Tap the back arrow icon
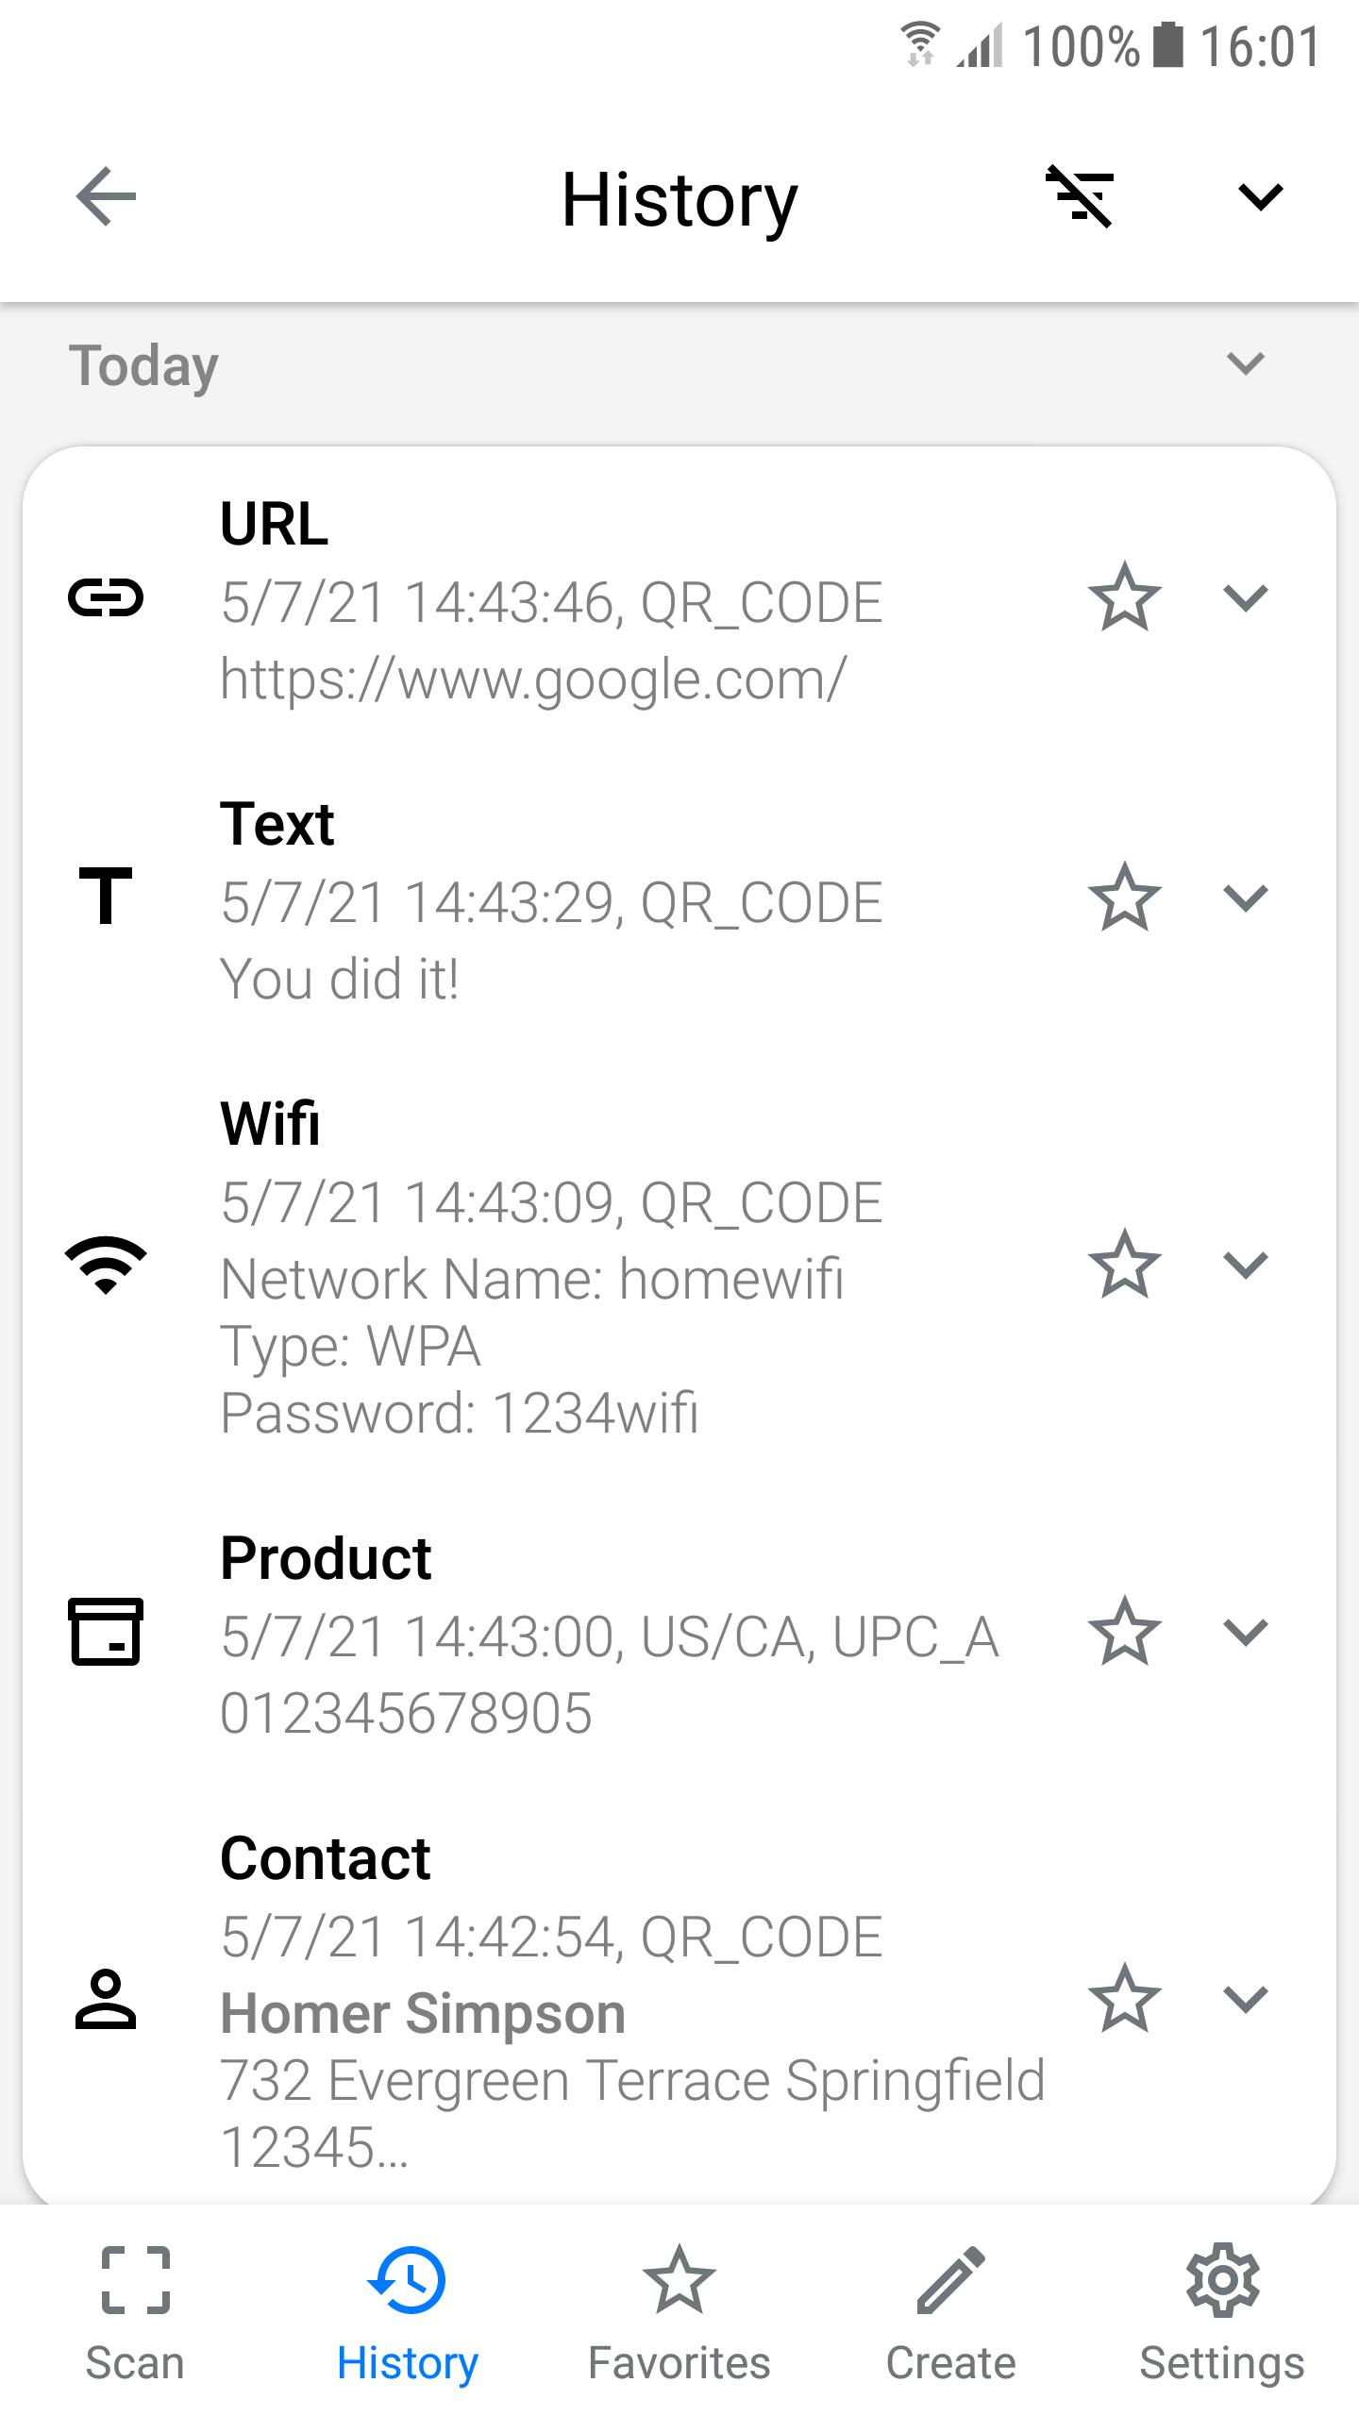 pyautogui.click(x=106, y=196)
